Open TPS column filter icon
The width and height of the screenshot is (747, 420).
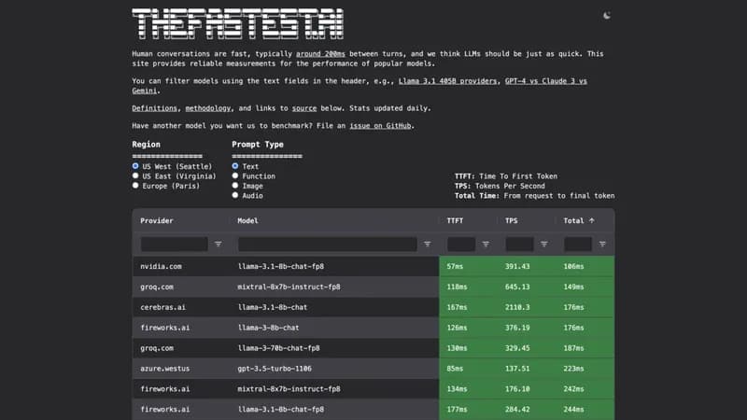click(544, 244)
